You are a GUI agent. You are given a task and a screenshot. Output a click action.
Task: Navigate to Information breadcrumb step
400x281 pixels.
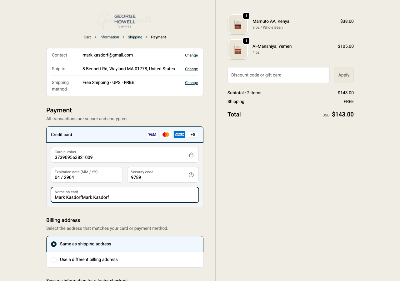coord(109,37)
